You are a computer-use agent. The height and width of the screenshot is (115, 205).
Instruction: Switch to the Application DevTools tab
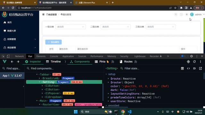click(x=68, y=56)
